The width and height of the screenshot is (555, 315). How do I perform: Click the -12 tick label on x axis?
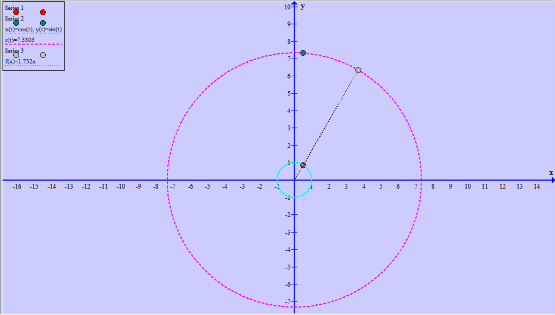click(86, 187)
